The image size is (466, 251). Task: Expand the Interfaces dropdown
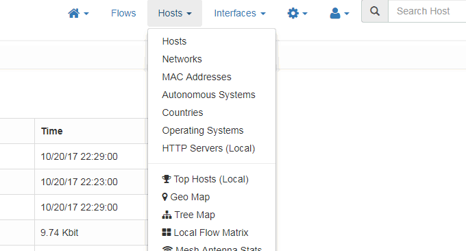click(240, 14)
